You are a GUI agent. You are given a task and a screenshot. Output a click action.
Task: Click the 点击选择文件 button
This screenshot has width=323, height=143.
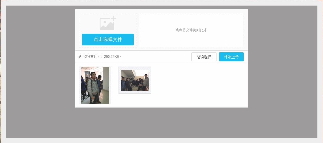[108, 40]
